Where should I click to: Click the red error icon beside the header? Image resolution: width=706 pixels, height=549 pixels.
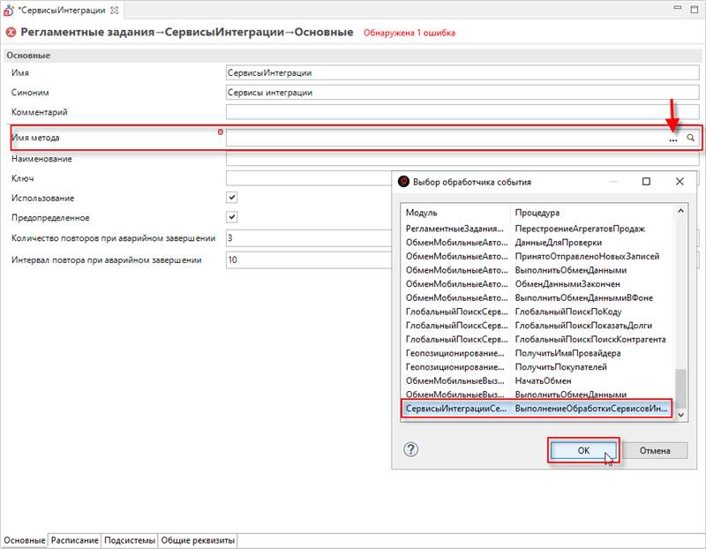(11, 33)
